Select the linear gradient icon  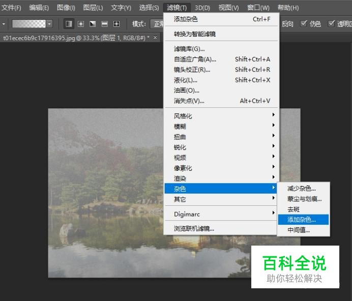coord(69,24)
